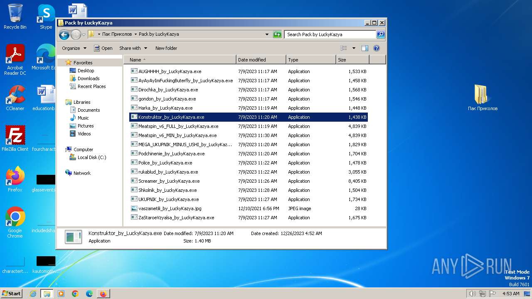Click Open button in toolbar
Screen dimensions: 532x299
103,48
